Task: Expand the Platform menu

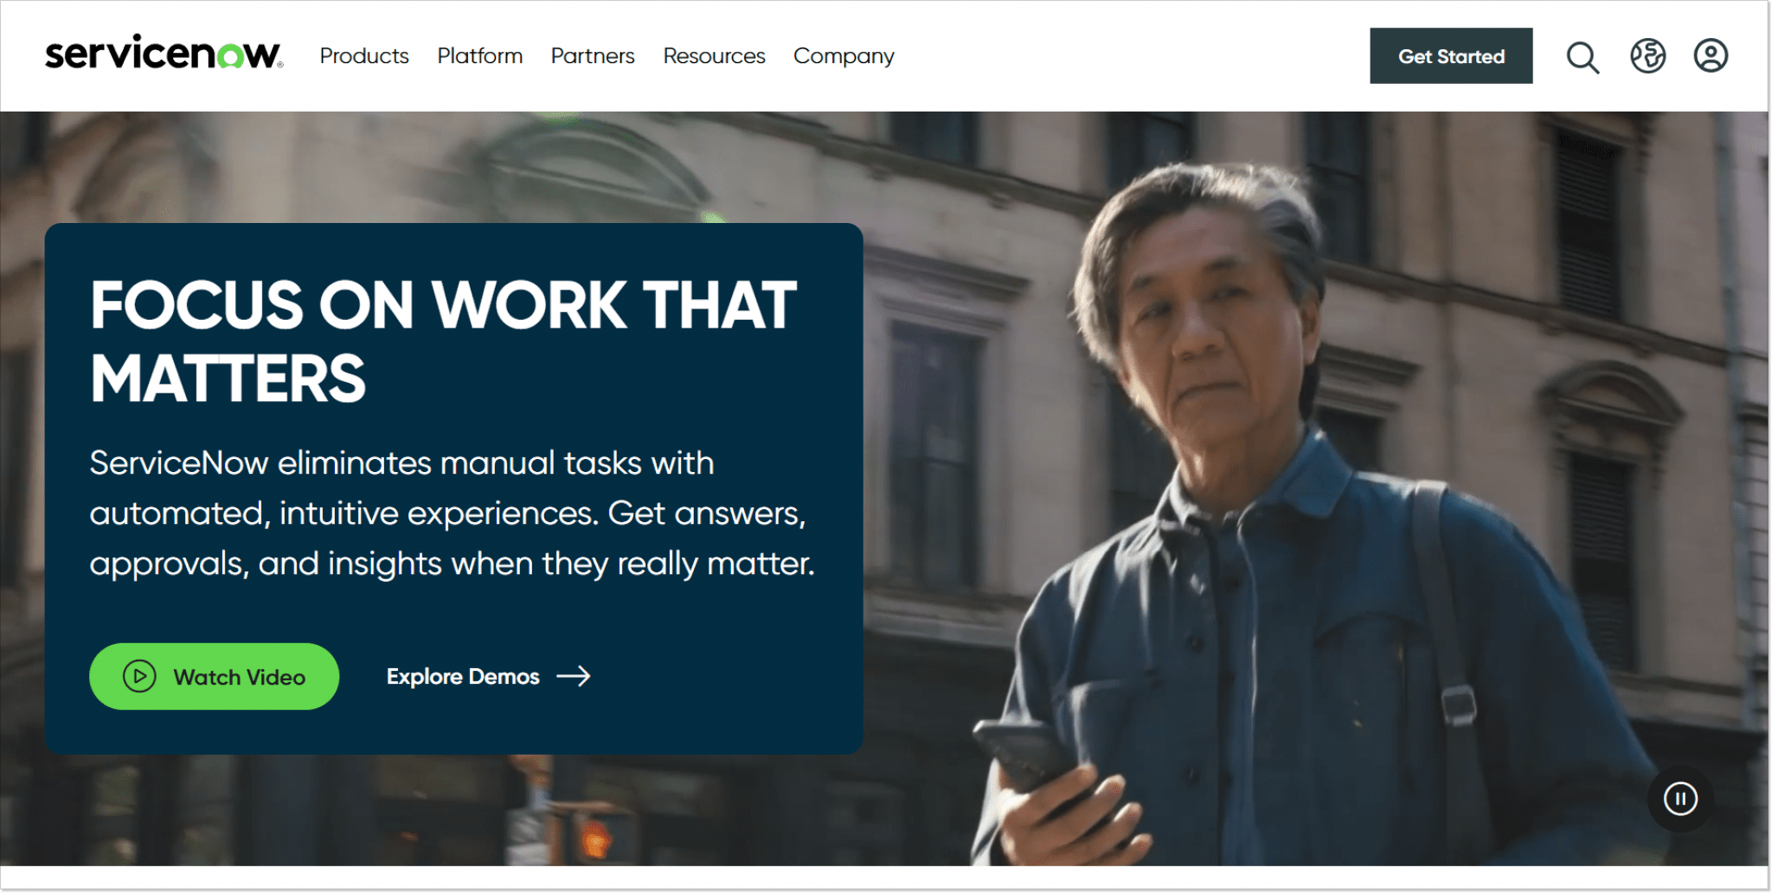Action: (479, 56)
